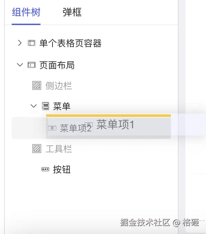The width and height of the screenshot is (206, 234).
Task: Click the 菜单项2 item icon
Action: point(52,128)
